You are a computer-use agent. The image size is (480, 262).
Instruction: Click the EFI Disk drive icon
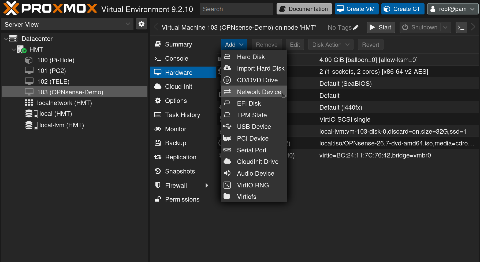point(227,103)
